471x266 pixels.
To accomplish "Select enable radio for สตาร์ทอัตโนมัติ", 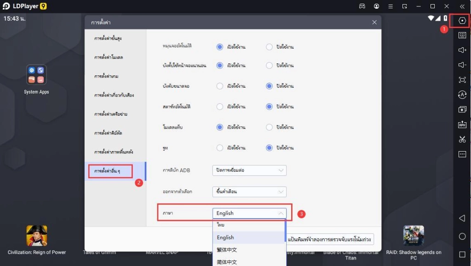I will point(220,107).
